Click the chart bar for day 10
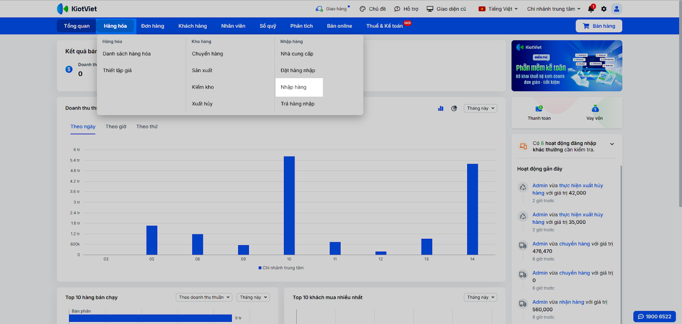This screenshot has width=682, height=324. pyautogui.click(x=289, y=205)
